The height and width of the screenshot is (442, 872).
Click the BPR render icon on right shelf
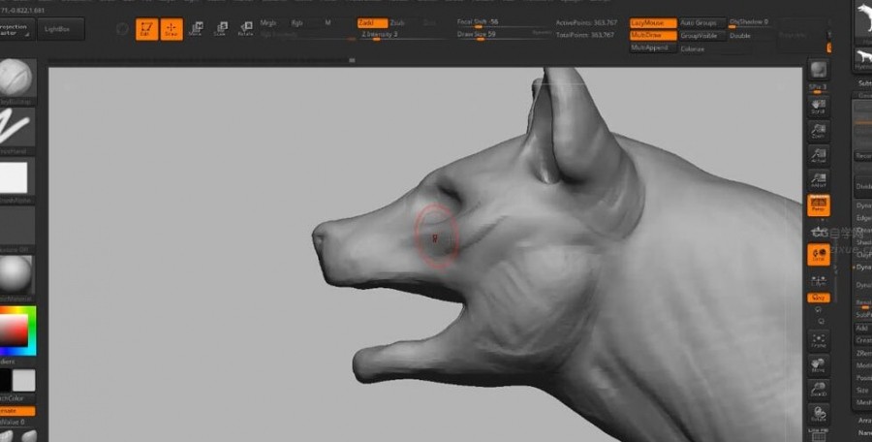click(x=818, y=70)
